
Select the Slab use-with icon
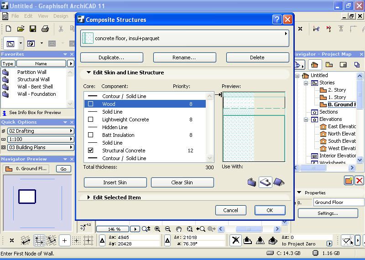pos(266,182)
